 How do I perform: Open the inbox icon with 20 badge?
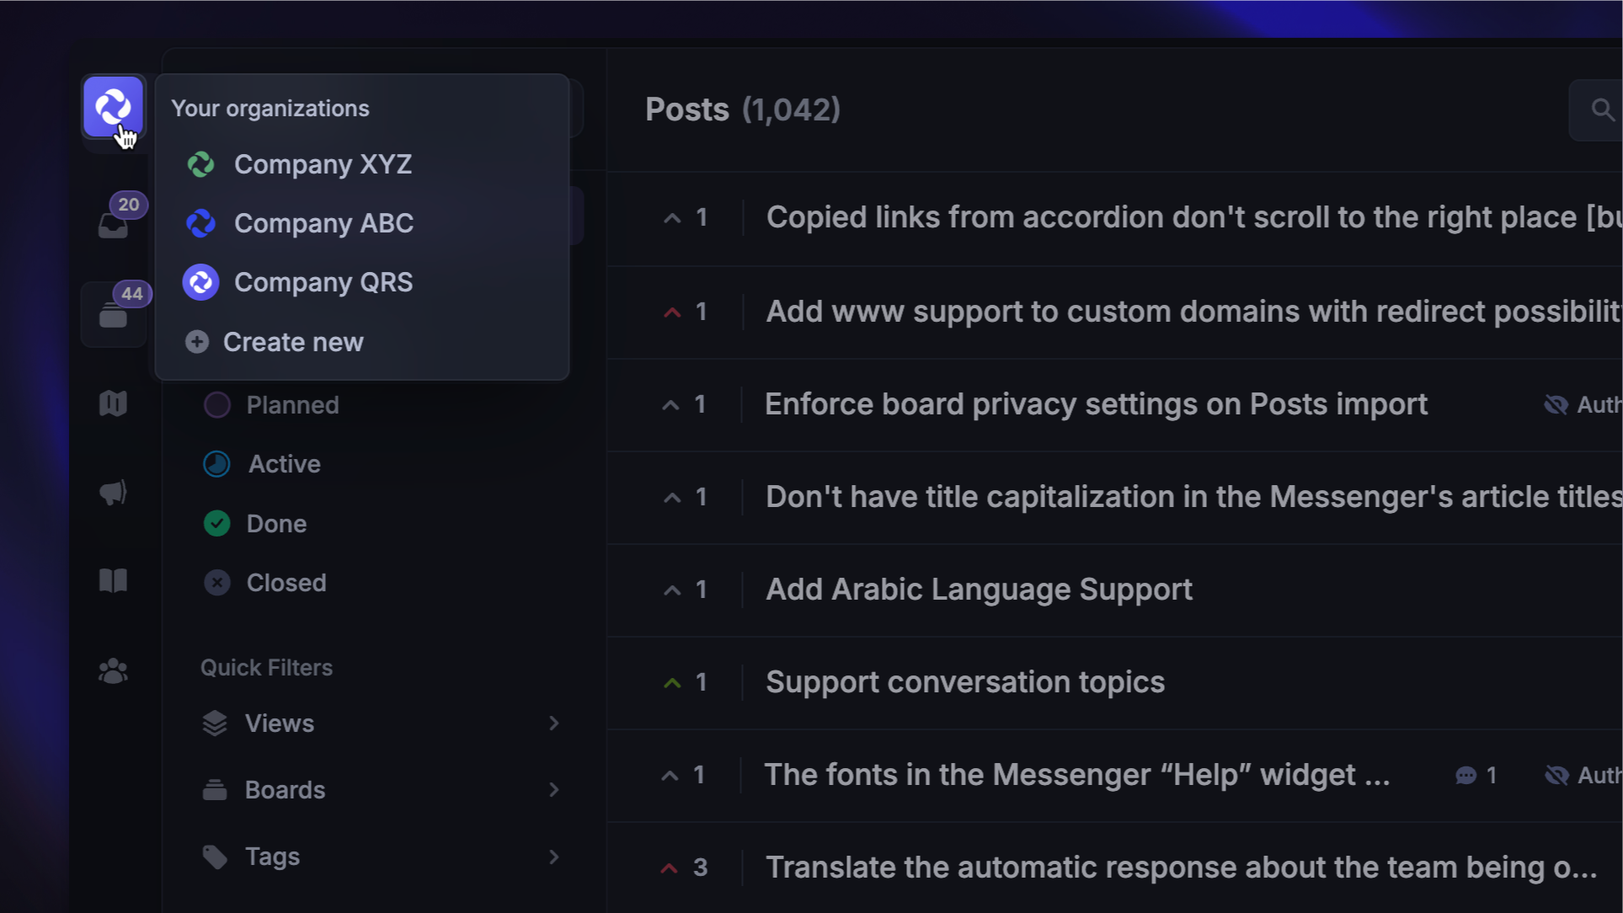(113, 225)
